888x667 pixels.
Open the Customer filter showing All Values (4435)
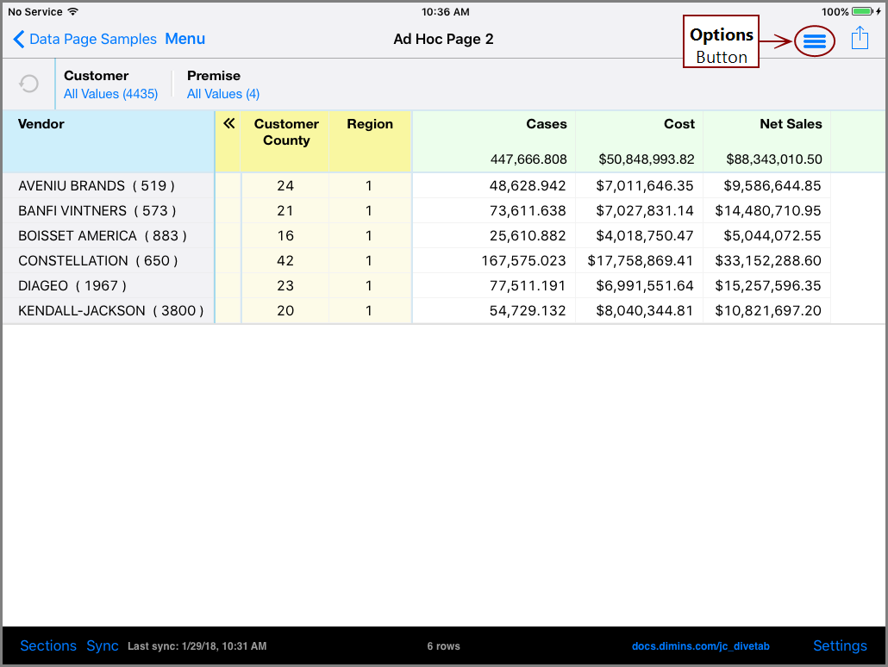pyautogui.click(x=111, y=94)
